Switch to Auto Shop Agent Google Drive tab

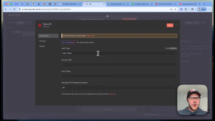(x=118, y=4)
